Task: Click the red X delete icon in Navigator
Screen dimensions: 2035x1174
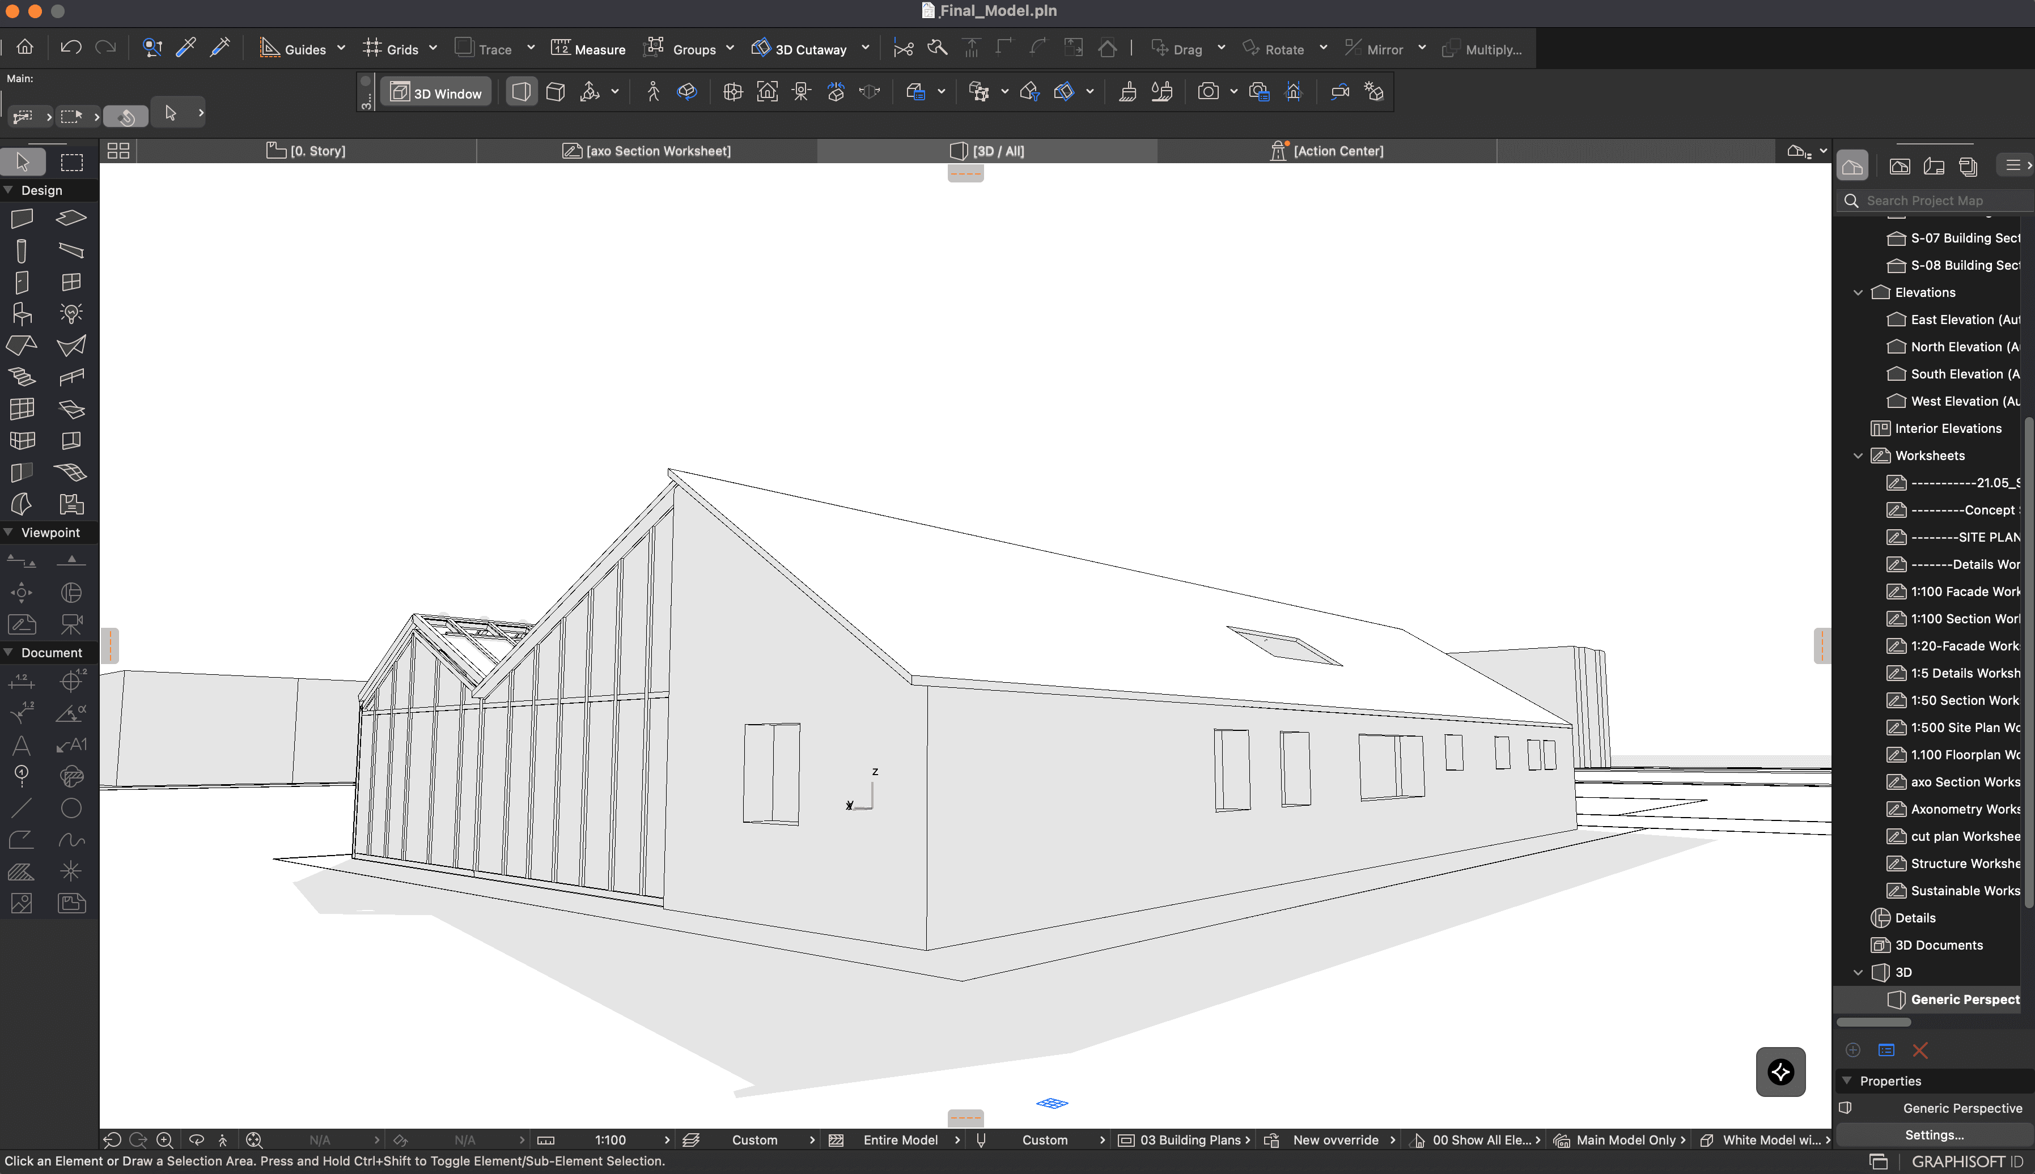Action: 1920,1050
